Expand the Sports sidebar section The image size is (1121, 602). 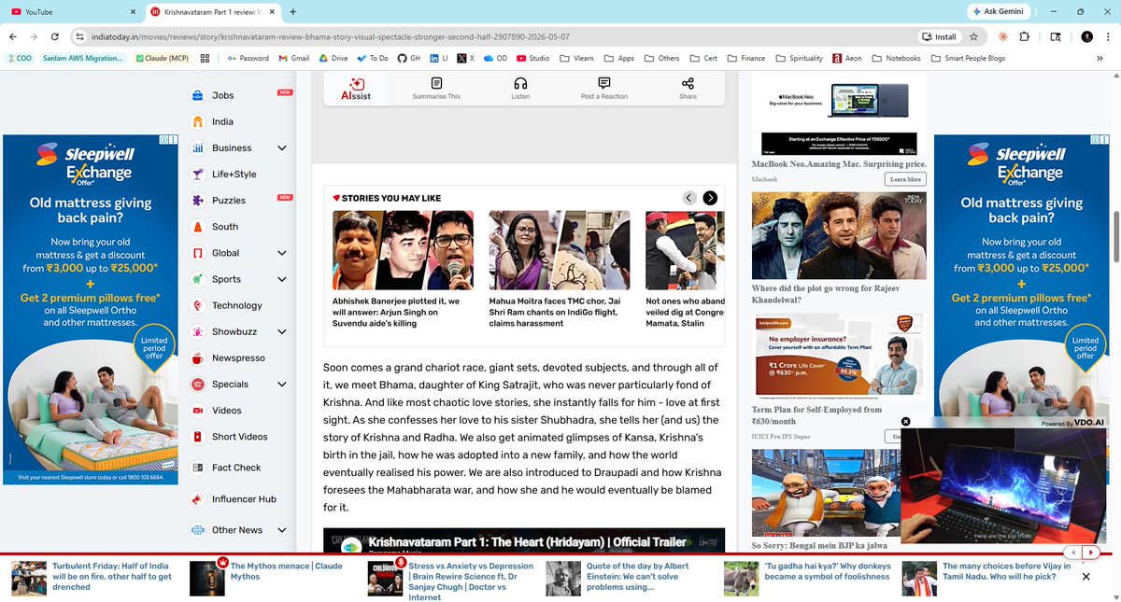[x=281, y=279]
